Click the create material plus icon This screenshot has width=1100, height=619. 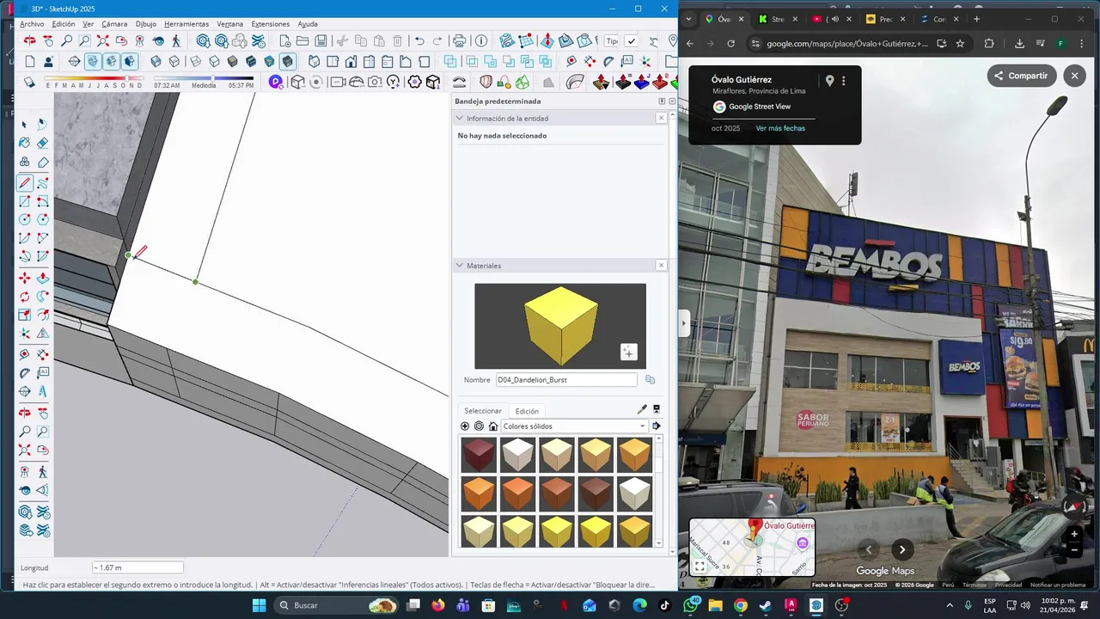coord(465,426)
